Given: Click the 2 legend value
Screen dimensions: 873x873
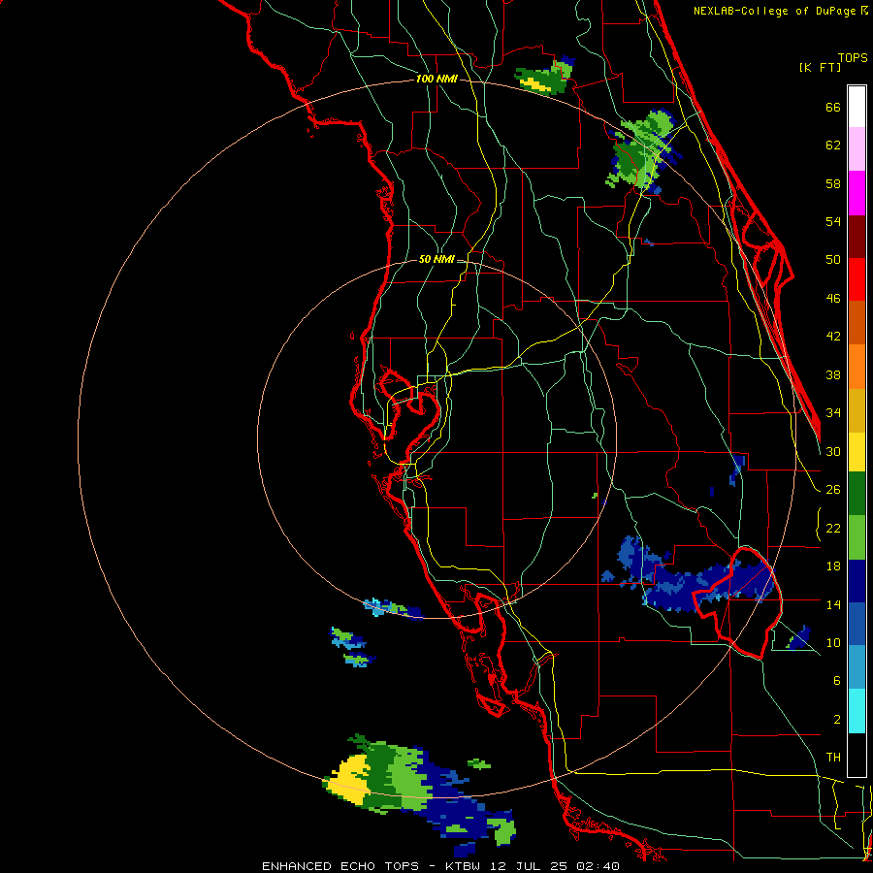Looking at the screenshot, I should pos(836,720).
